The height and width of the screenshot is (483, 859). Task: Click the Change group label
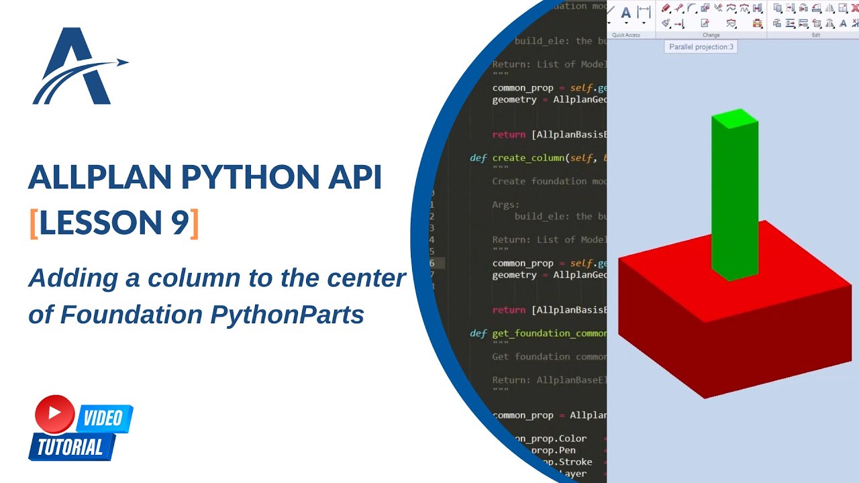[711, 35]
